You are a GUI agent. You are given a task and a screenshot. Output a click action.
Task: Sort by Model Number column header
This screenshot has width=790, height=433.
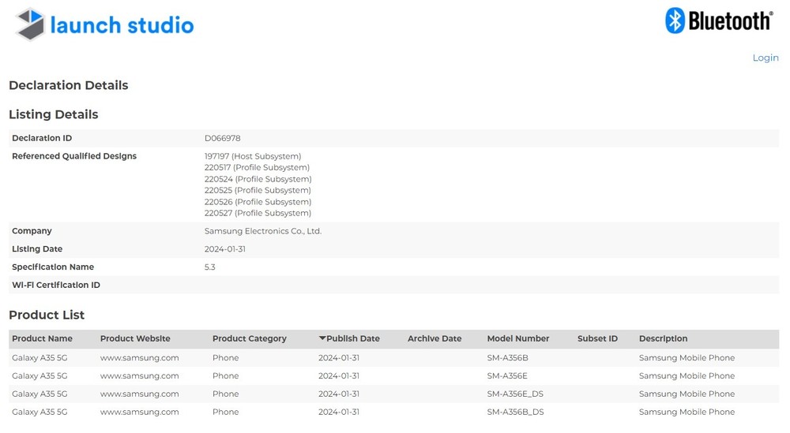[x=517, y=338]
